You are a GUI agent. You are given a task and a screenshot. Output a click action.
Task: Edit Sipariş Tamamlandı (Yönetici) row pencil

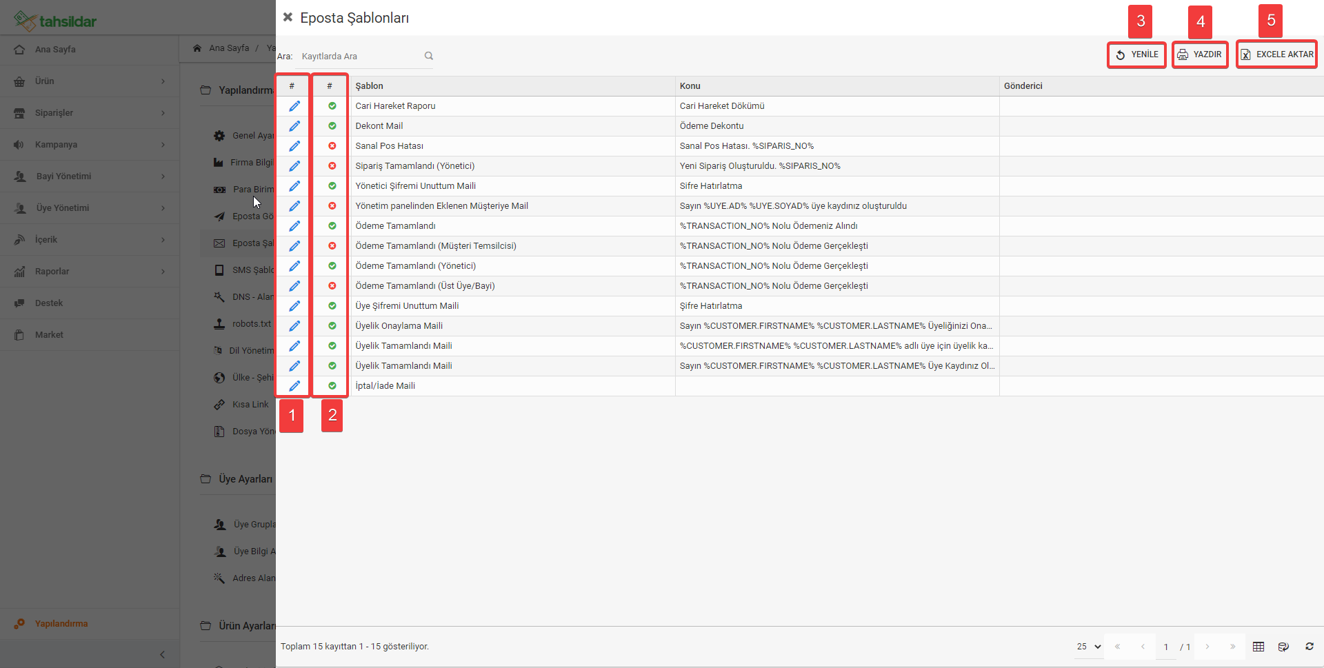(294, 166)
